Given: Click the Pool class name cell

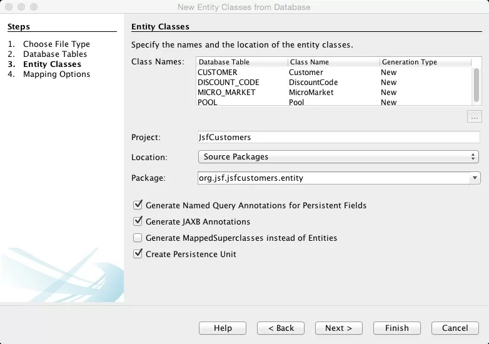Looking at the screenshot, I should point(296,102).
